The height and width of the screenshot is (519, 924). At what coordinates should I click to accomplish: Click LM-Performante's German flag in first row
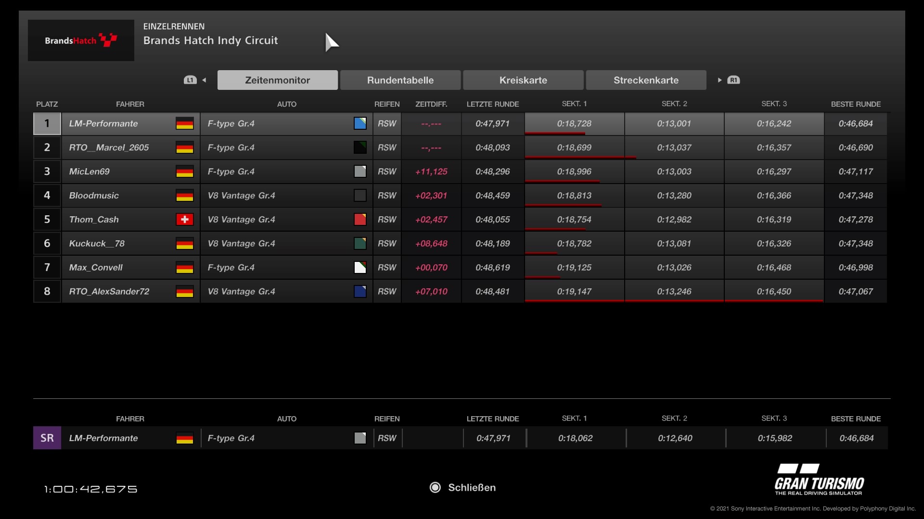click(184, 124)
